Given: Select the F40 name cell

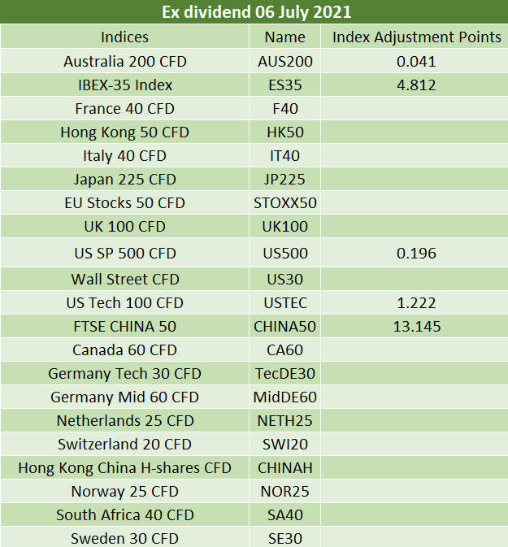Looking at the screenshot, I should [284, 108].
